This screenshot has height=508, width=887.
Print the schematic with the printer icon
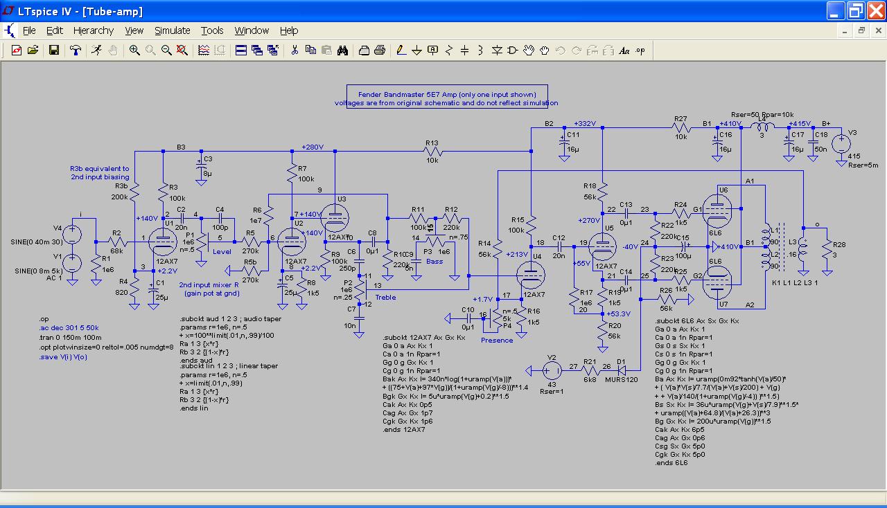[380, 51]
